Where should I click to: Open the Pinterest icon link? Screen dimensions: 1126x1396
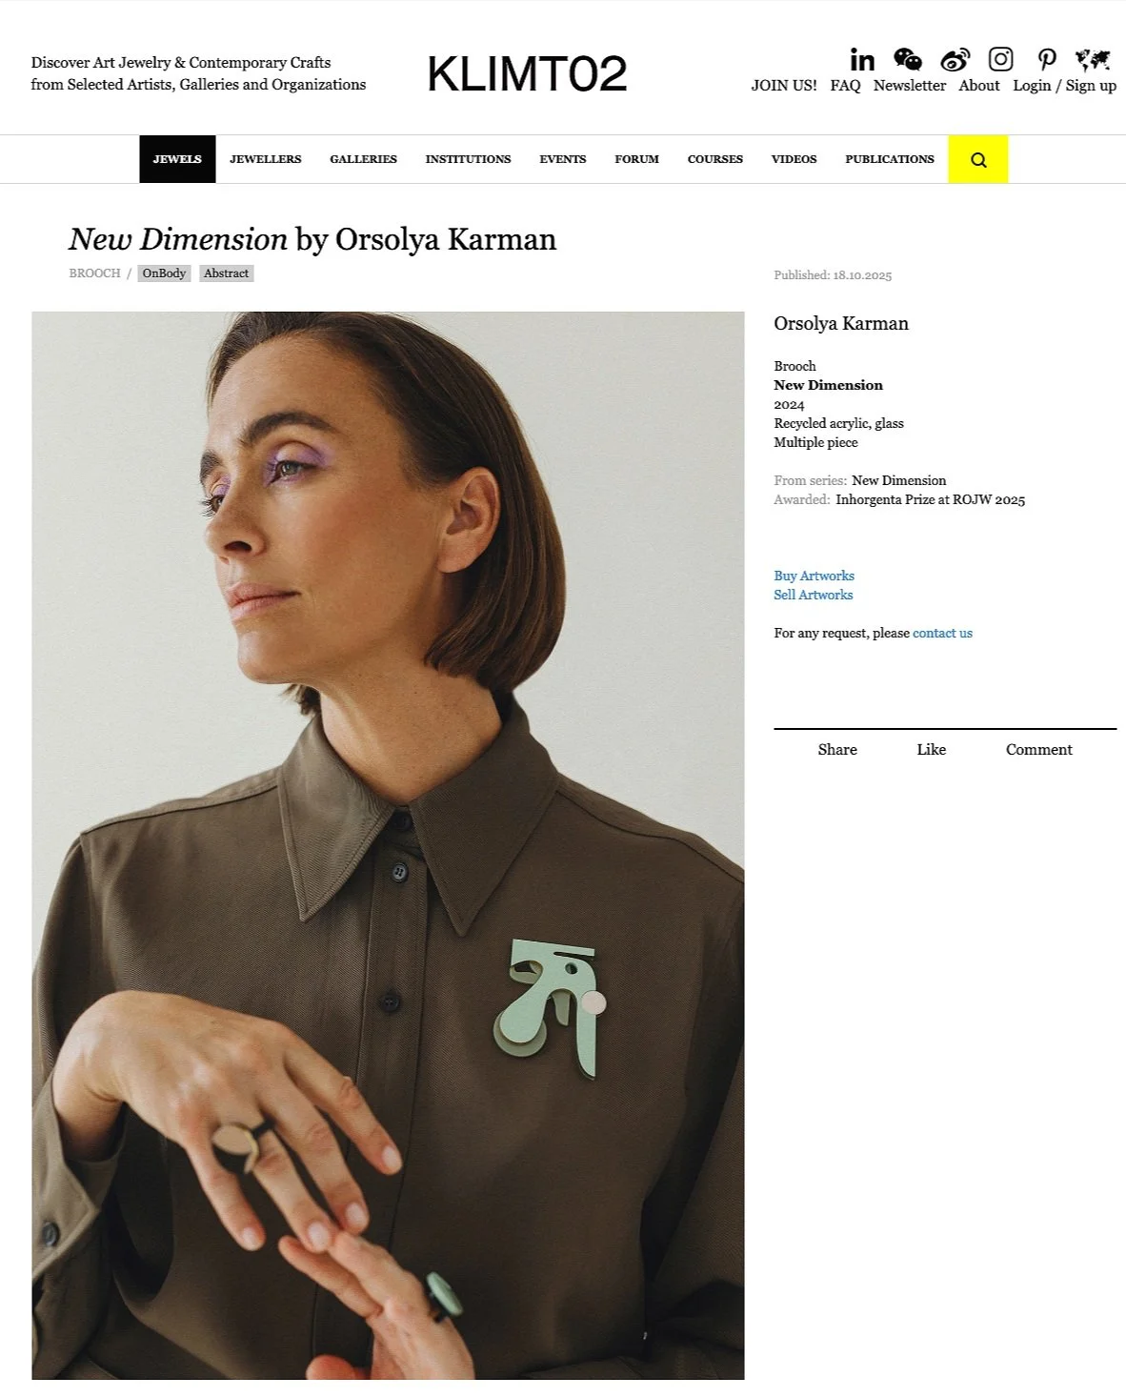[1046, 59]
